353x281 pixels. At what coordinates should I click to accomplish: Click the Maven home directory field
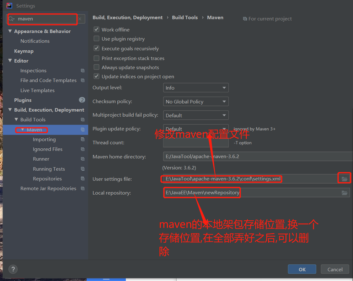click(258, 157)
